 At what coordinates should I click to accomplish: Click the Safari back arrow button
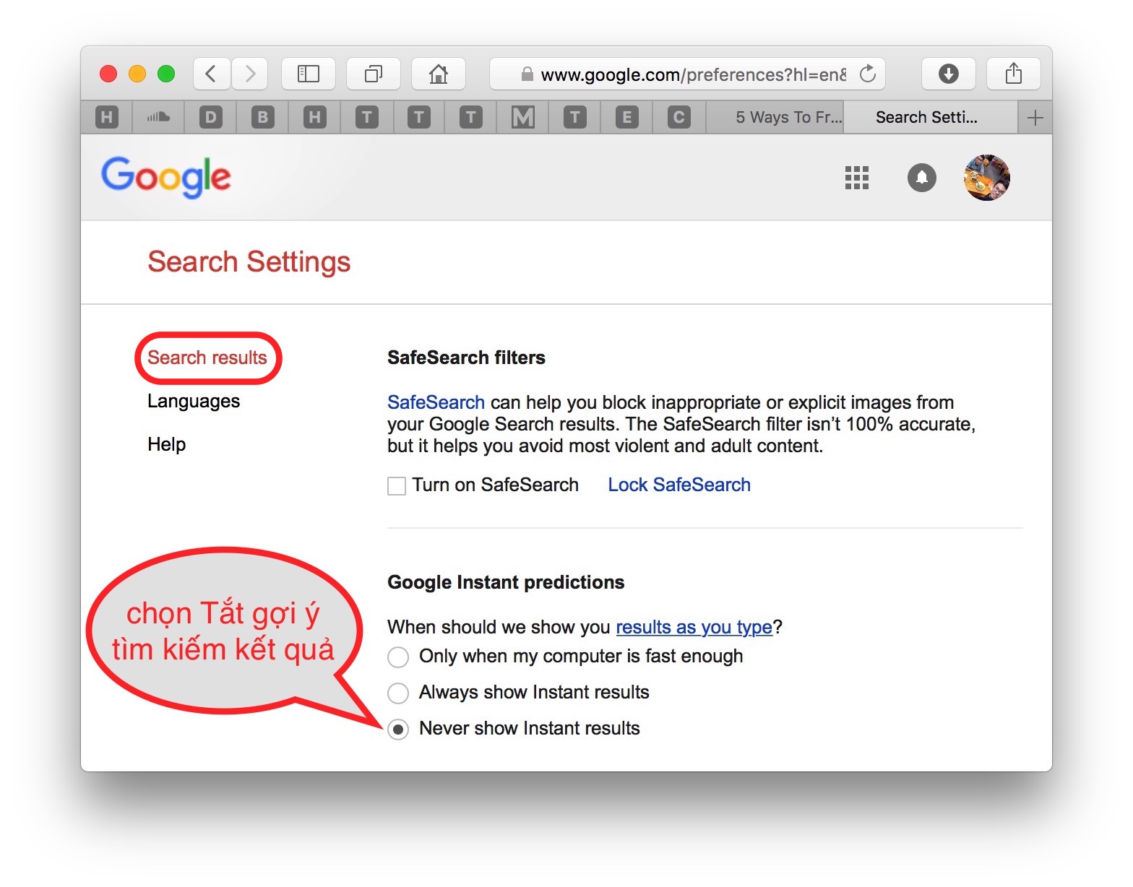click(x=211, y=74)
